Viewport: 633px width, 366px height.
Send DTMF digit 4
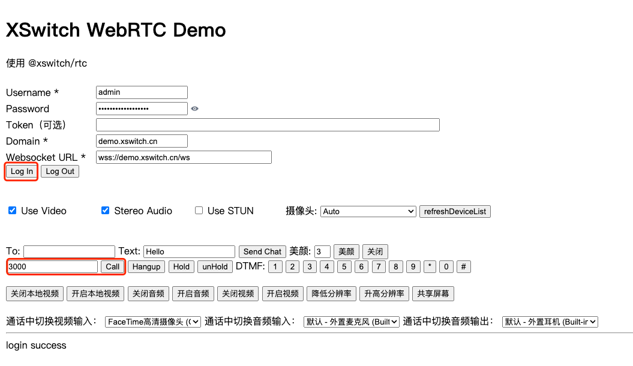point(326,267)
